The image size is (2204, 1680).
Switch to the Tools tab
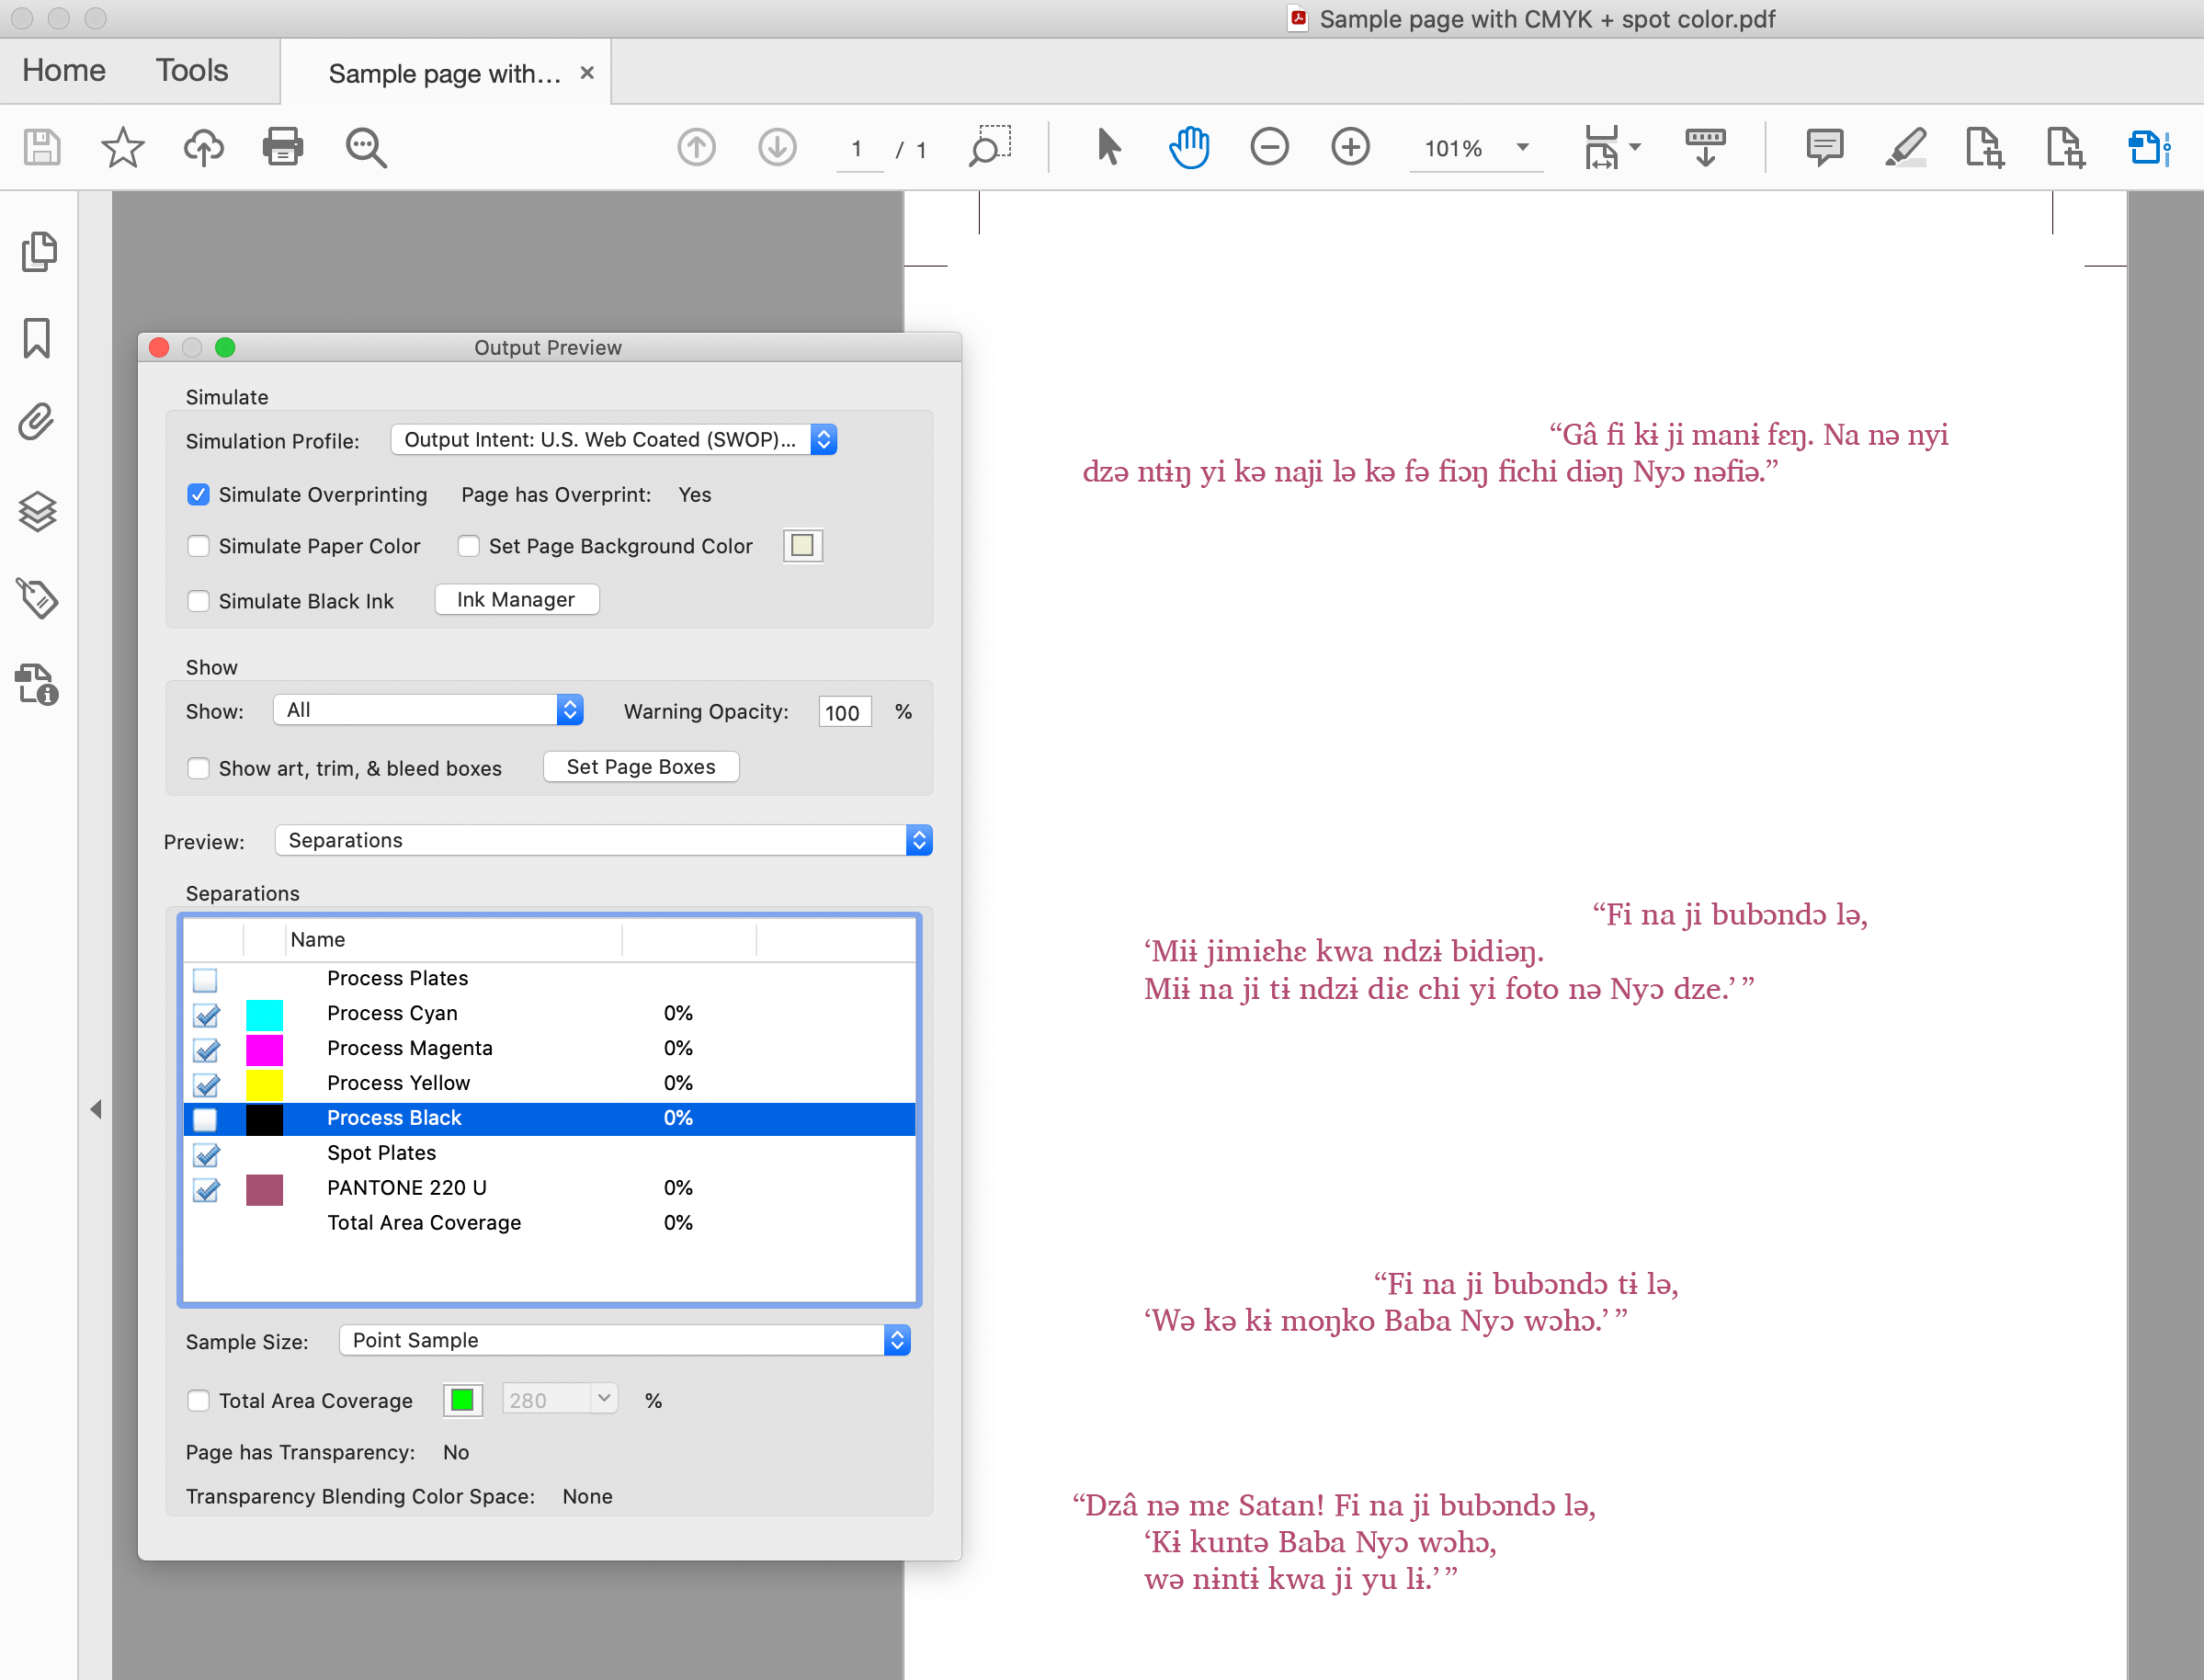[x=191, y=70]
